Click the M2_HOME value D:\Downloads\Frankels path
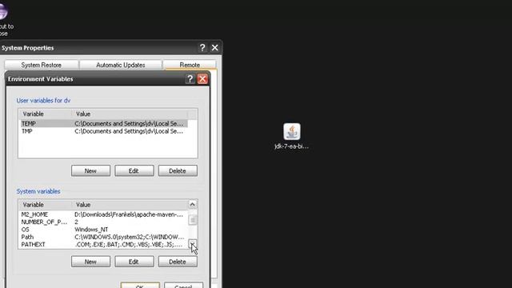The image size is (512, 288). pos(129,214)
